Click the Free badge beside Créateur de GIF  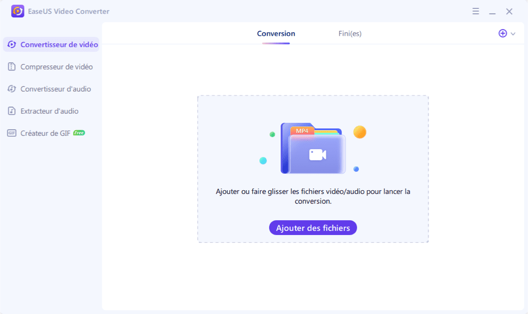(x=79, y=133)
